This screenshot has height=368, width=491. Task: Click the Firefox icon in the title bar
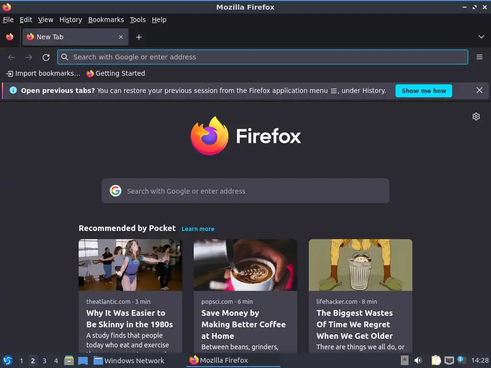coord(7,7)
